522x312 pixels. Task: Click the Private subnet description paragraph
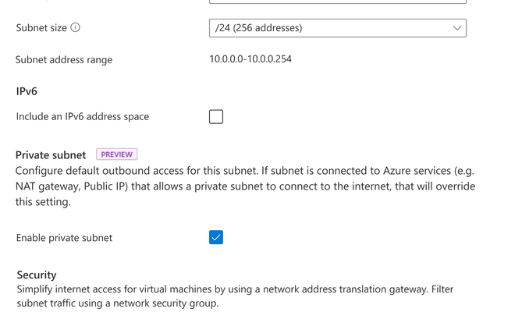pyautogui.click(x=245, y=186)
